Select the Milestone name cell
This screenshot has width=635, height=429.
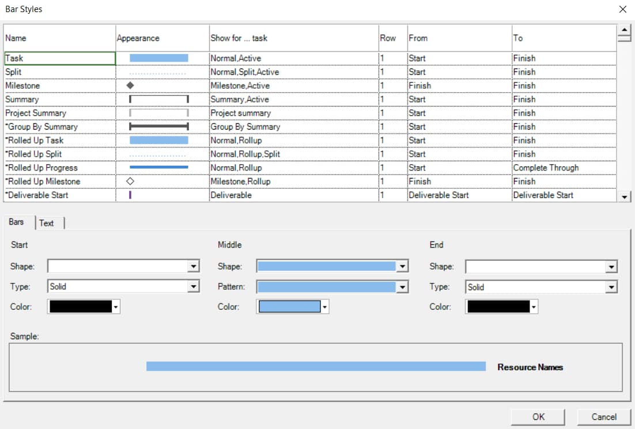point(60,86)
